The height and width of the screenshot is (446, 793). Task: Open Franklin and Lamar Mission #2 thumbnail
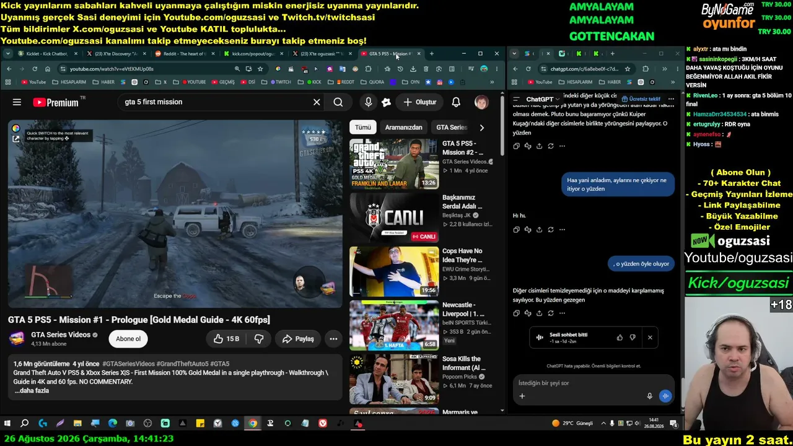[x=394, y=164]
